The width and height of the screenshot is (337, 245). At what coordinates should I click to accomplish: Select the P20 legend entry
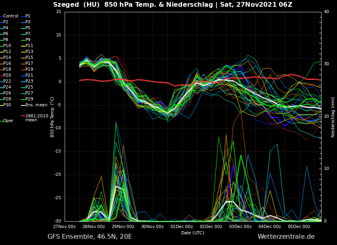pos(7,75)
